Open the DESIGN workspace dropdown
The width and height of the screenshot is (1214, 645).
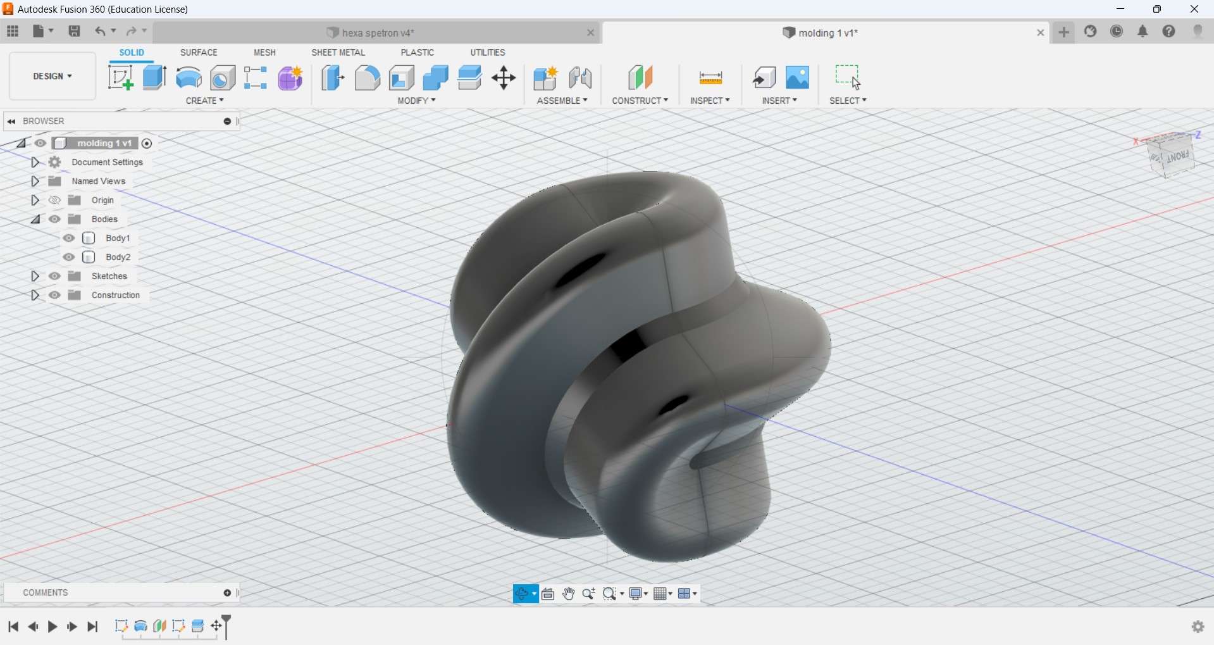[53, 77]
